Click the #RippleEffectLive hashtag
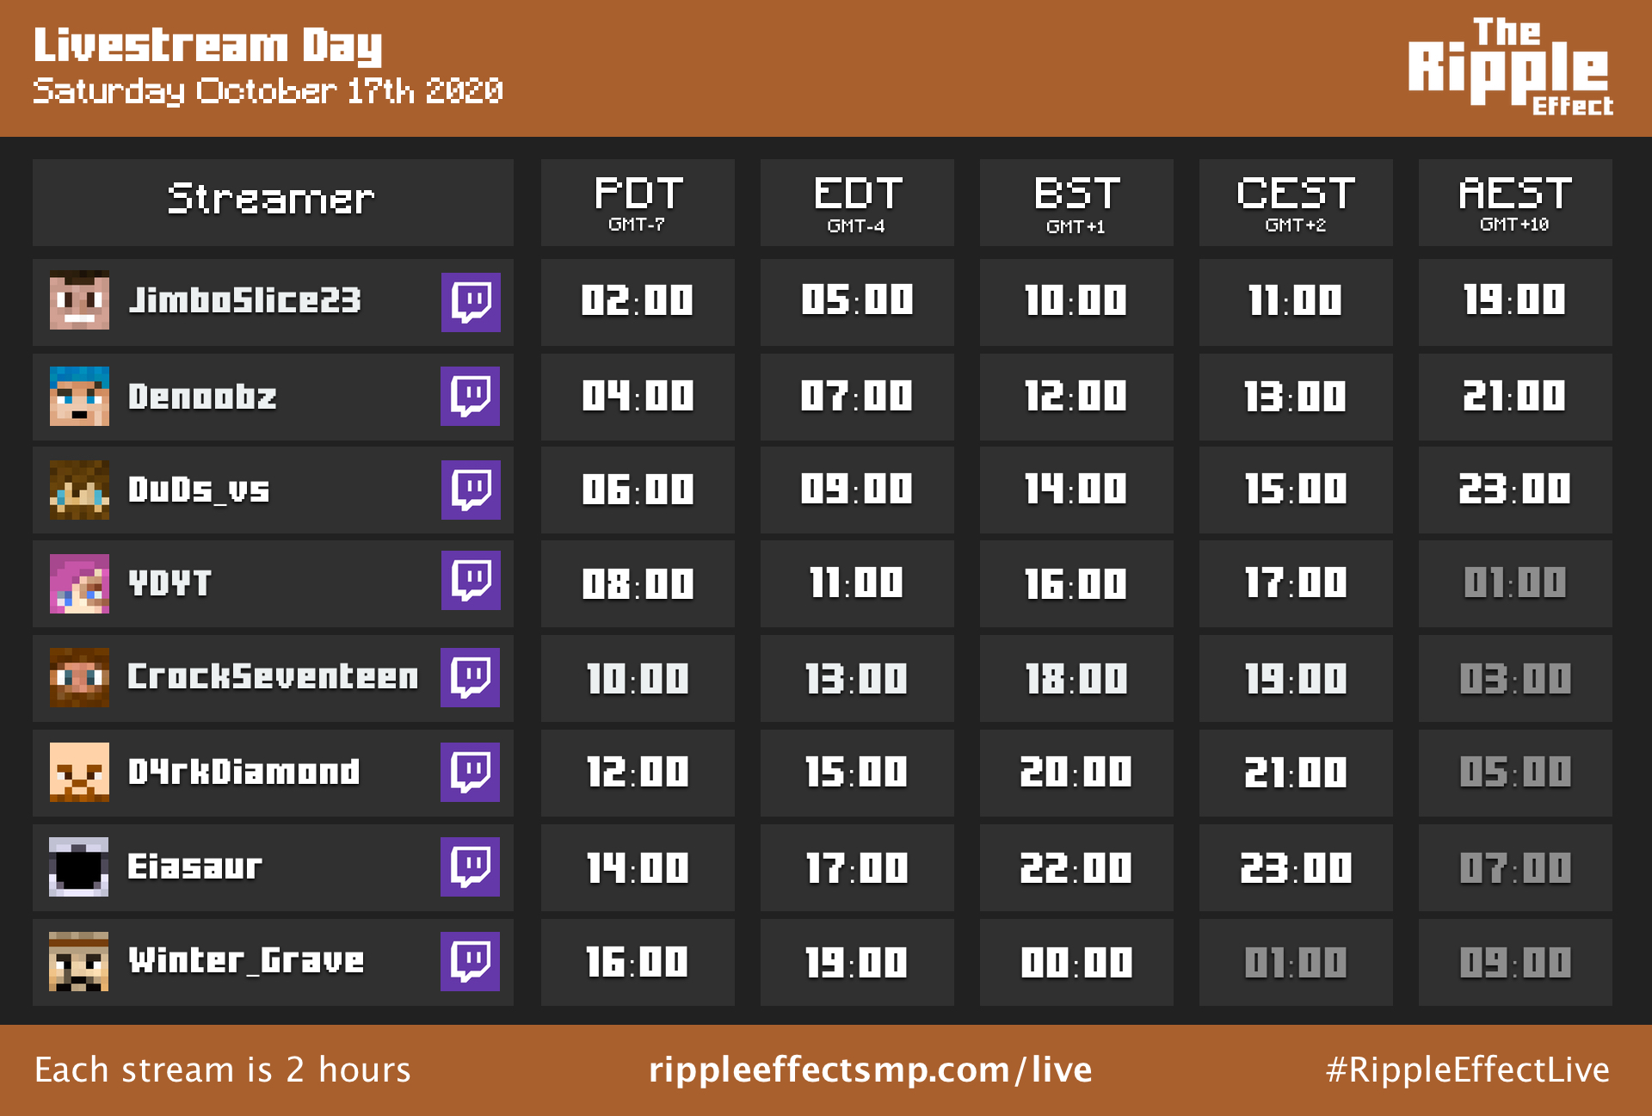1652x1116 pixels. (x=1467, y=1070)
